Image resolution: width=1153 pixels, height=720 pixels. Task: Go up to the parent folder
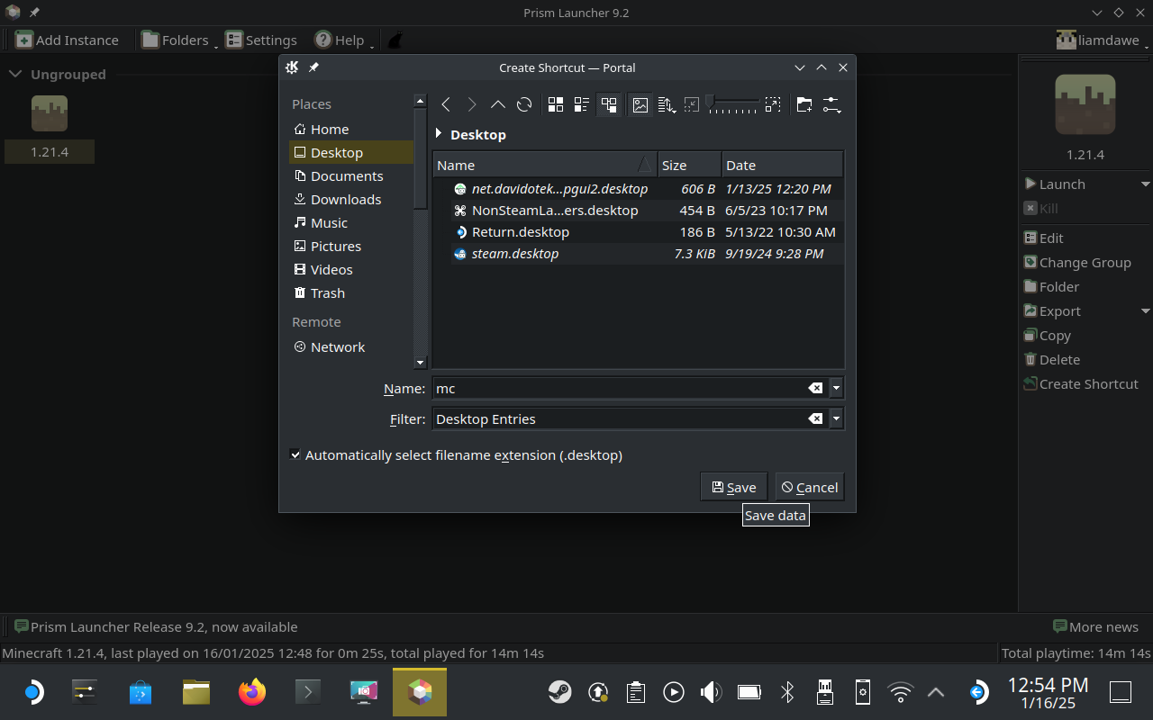pyautogui.click(x=497, y=105)
